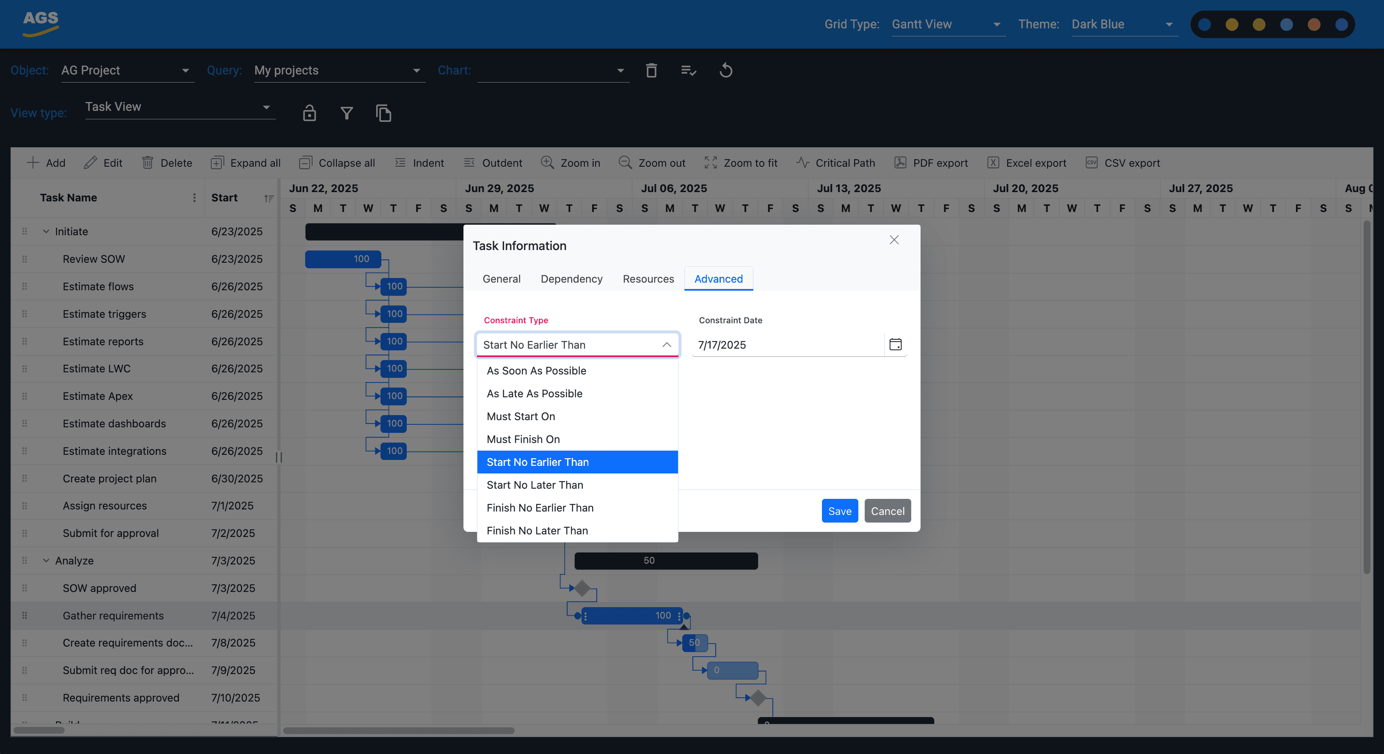Click the trash delete icon beside Chart

click(651, 70)
